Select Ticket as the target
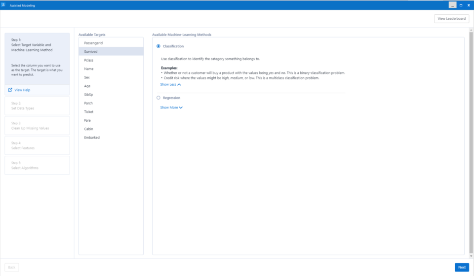 (111, 111)
